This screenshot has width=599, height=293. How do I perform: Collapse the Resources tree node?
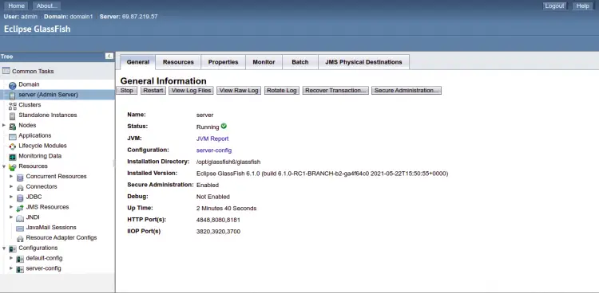4,166
